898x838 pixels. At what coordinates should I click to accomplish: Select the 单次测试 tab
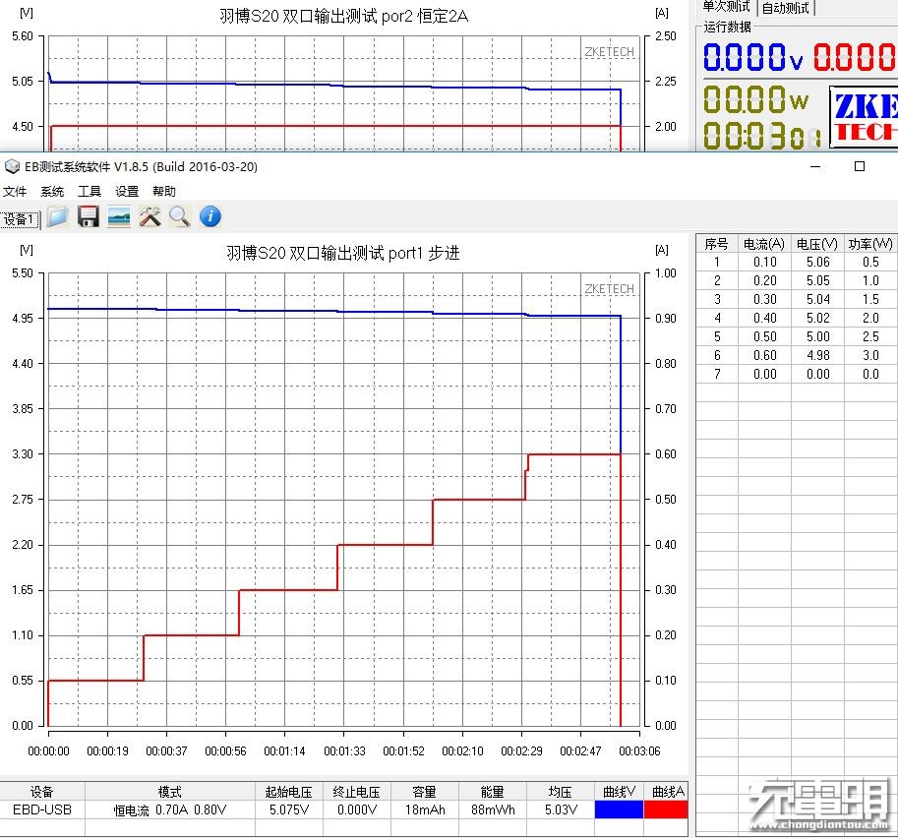tap(728, 10)
